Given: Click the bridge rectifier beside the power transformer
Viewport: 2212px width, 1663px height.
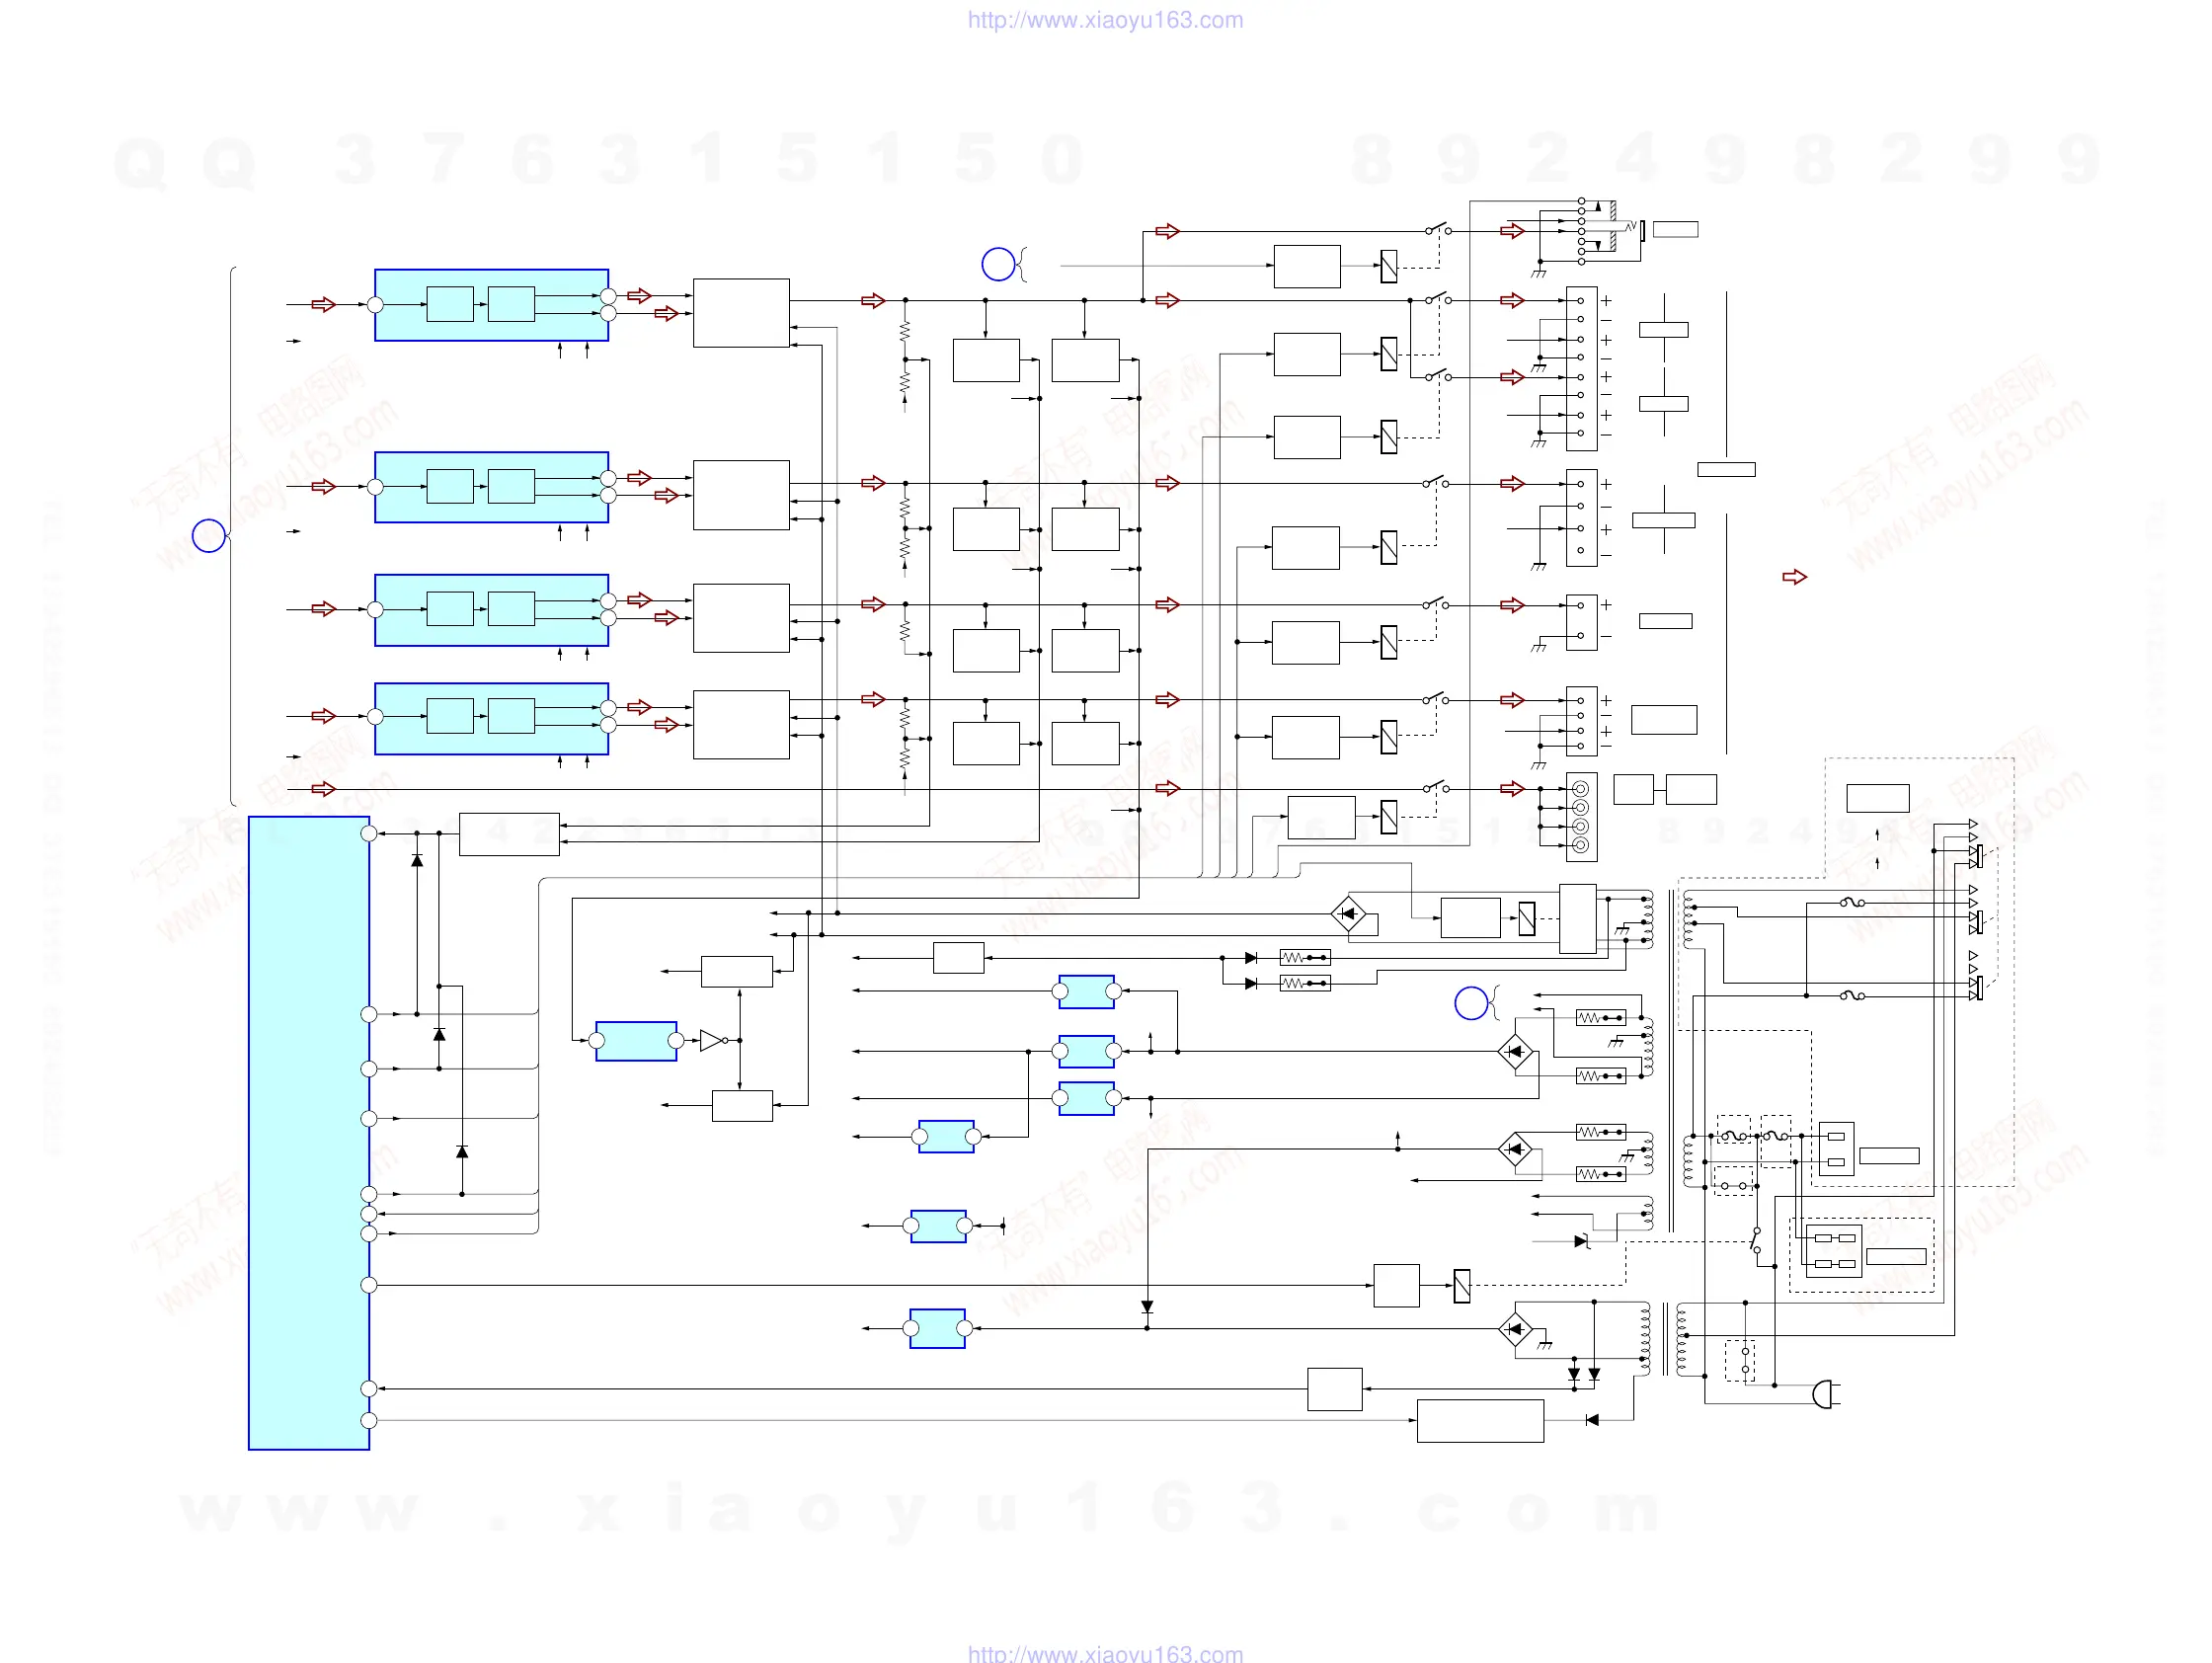Looking at the screenshot, I should coord(1516,1329).
